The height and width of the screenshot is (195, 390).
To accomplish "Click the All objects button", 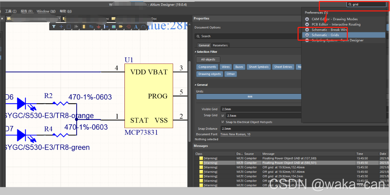I will (208, 60).
